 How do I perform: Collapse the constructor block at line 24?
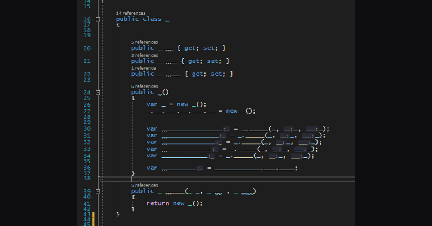(x=98, y=93)
